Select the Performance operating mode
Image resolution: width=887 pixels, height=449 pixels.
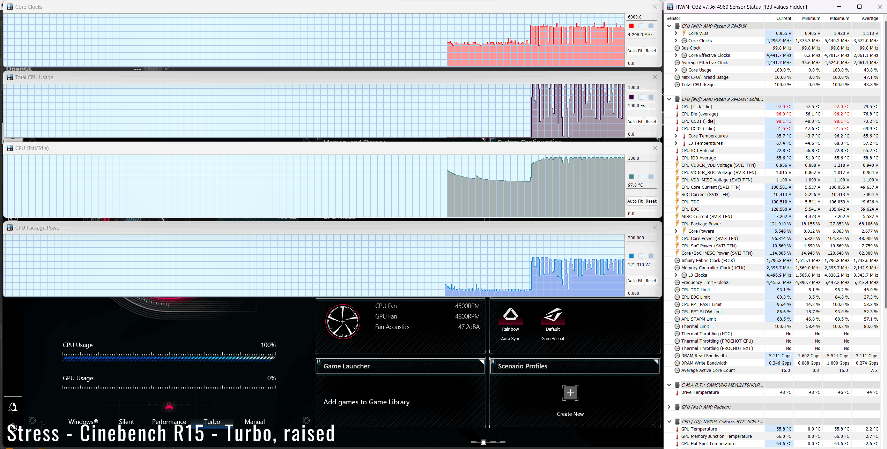coord(169,421)
